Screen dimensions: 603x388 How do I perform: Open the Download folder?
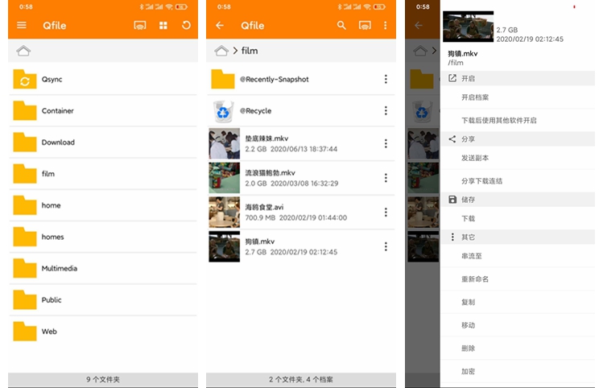(103, 142)
